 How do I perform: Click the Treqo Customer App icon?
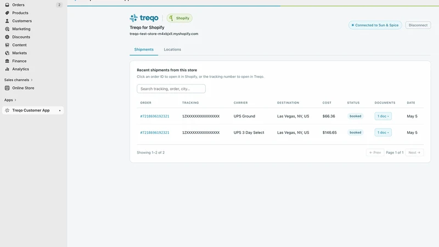[x=7, y=110]
